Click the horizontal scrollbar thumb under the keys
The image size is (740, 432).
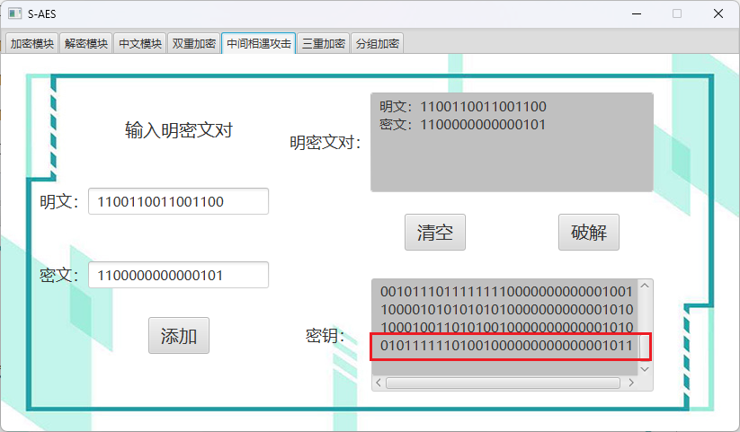[x=504, y=383]
